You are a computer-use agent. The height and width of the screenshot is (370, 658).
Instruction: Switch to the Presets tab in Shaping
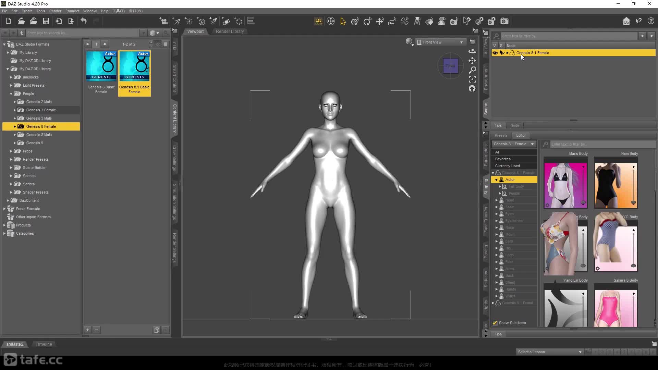point(501,135)
